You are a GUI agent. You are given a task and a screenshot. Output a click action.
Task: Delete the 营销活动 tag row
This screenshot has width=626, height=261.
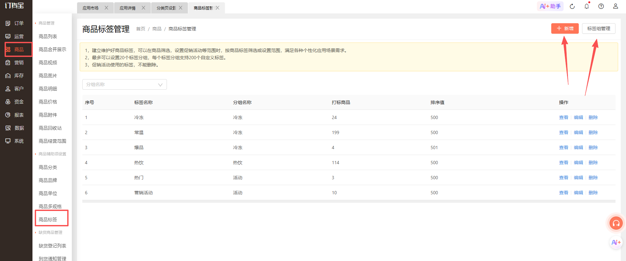coord(593,193)
